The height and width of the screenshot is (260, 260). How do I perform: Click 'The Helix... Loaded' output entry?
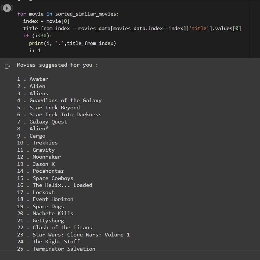[x=62, y=185]
